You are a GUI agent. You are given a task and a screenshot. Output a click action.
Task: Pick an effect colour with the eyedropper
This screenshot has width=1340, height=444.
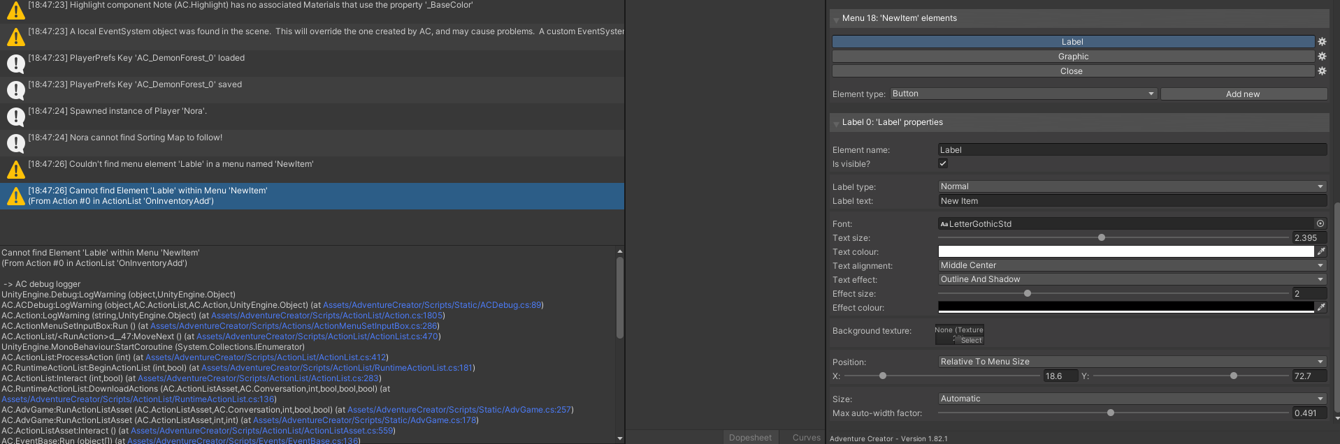1321,307
